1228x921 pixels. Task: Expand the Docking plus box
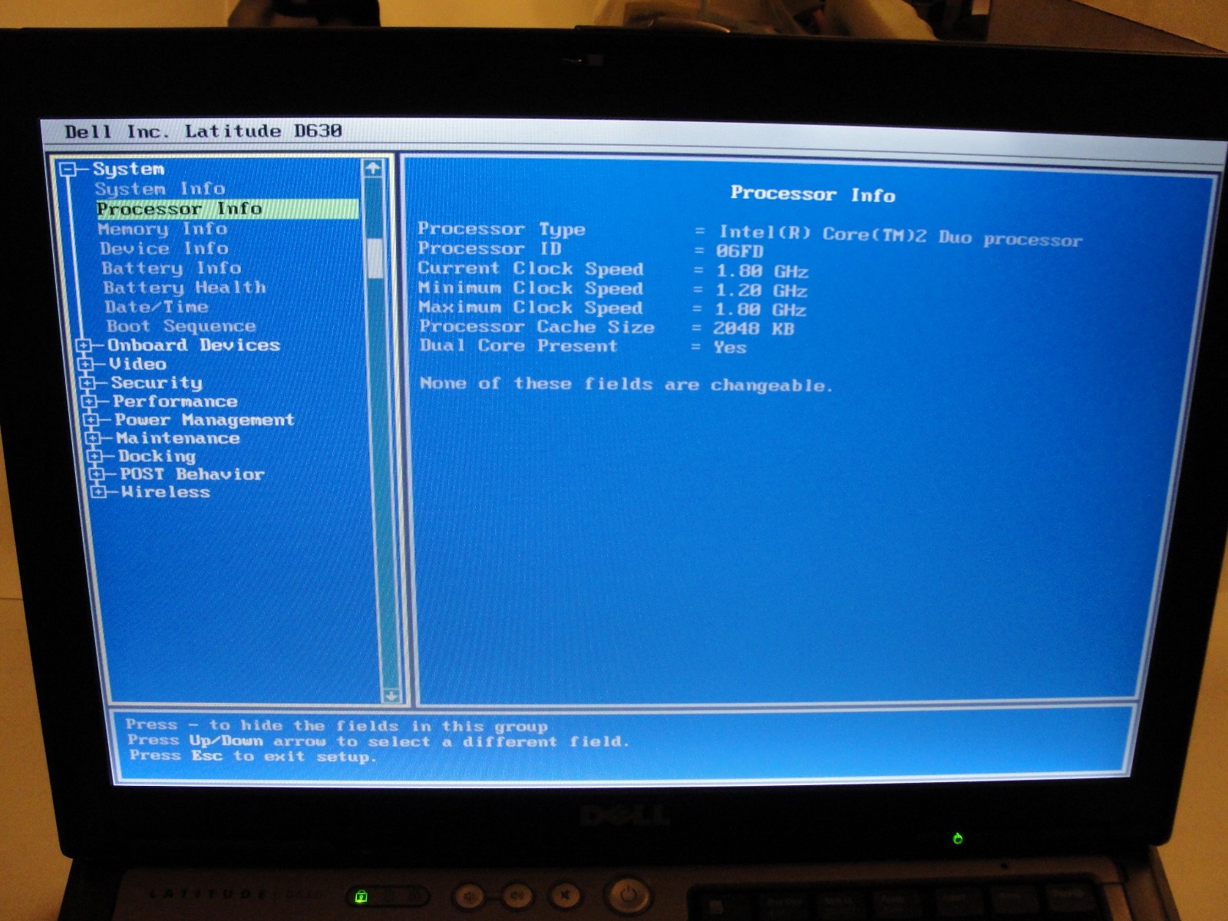click(x=95, y=457)
